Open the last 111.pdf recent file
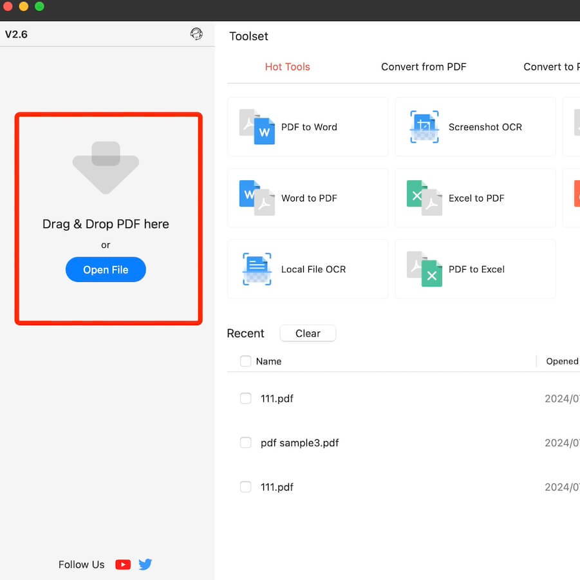The width and height of the screenshot is (580, 580). tap(277, 487)
